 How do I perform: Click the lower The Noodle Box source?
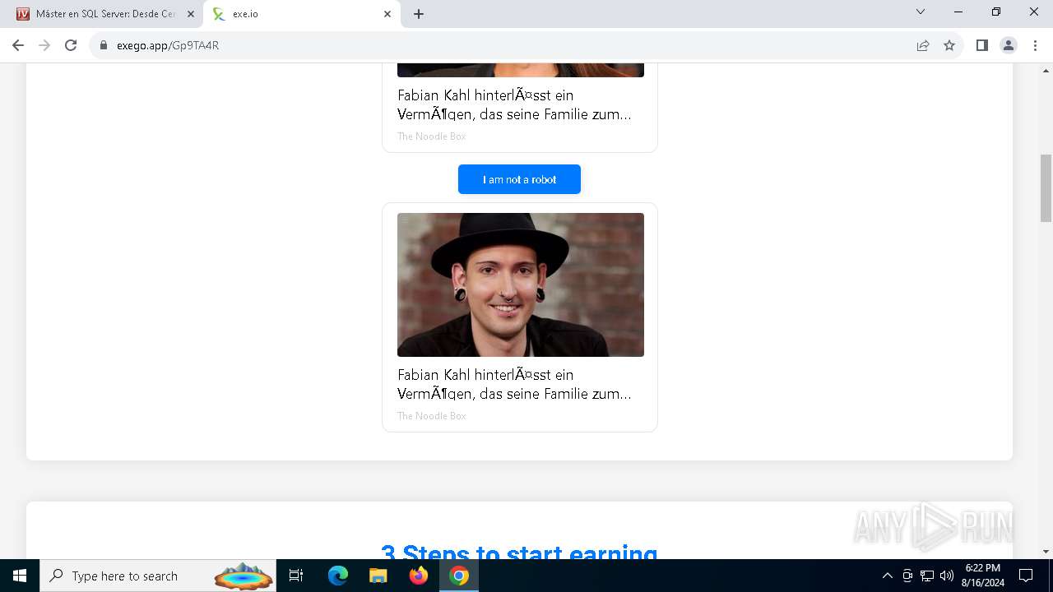pos(432,416)
